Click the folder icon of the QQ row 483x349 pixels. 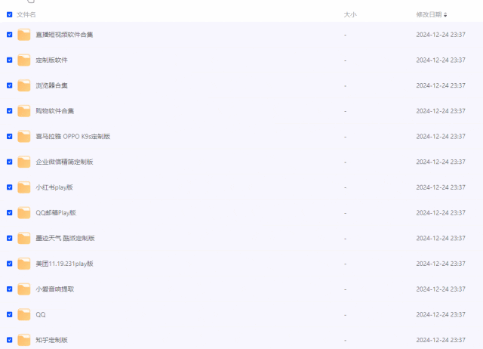(x=23, y=314)
